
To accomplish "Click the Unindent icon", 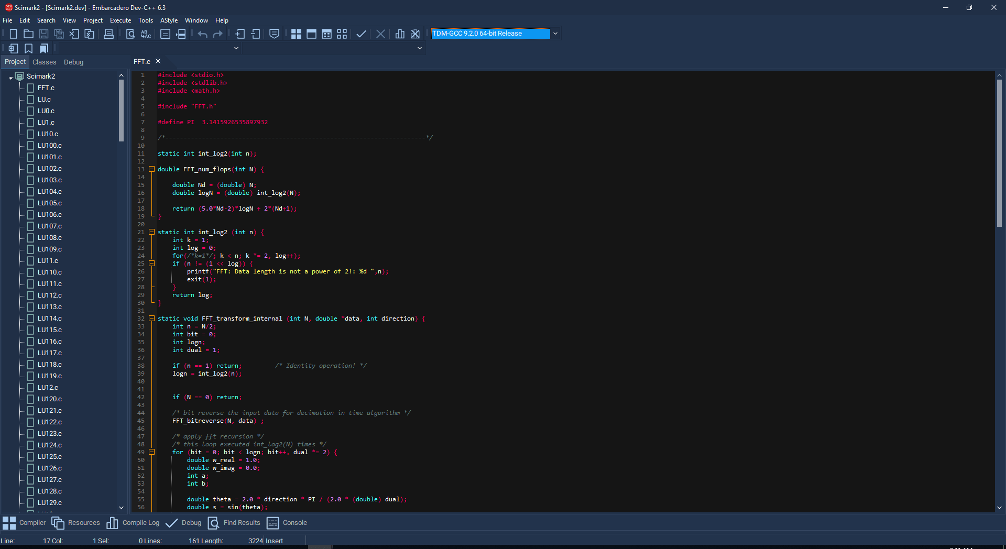I will coord(256,34).
